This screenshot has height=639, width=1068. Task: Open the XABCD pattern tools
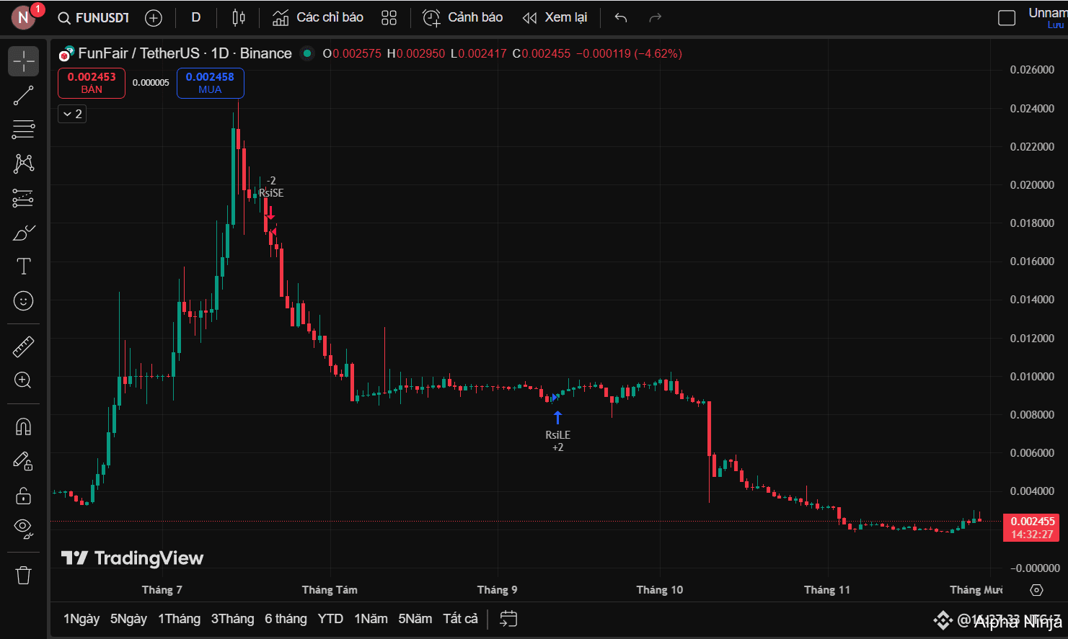click(x=24, y=164)
